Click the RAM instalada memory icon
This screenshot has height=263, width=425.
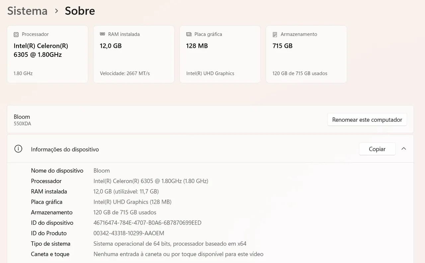coord(103,34)
